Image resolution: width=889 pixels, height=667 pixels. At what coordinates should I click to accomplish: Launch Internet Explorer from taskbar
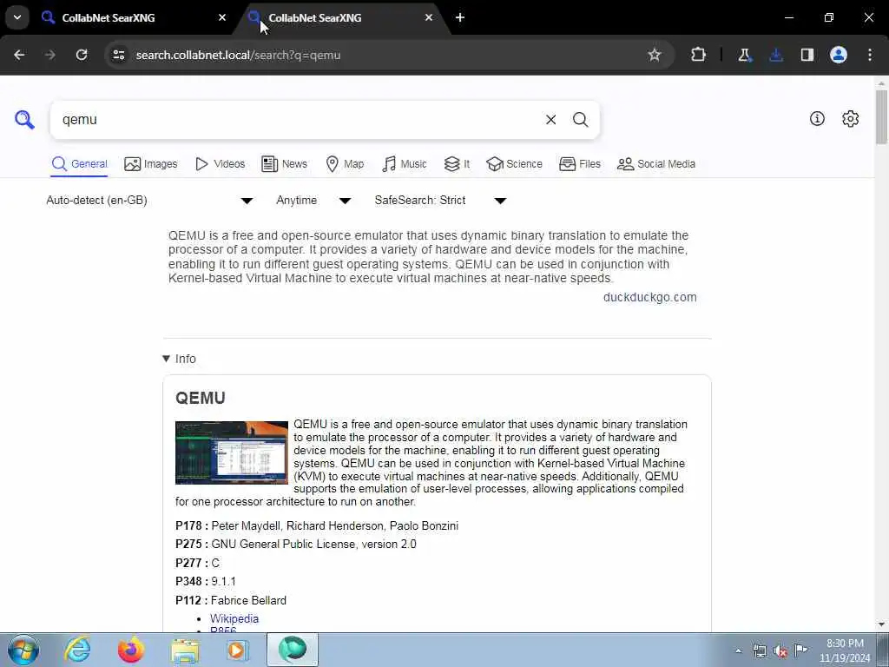pyautogui.click(x=77, y=650)
